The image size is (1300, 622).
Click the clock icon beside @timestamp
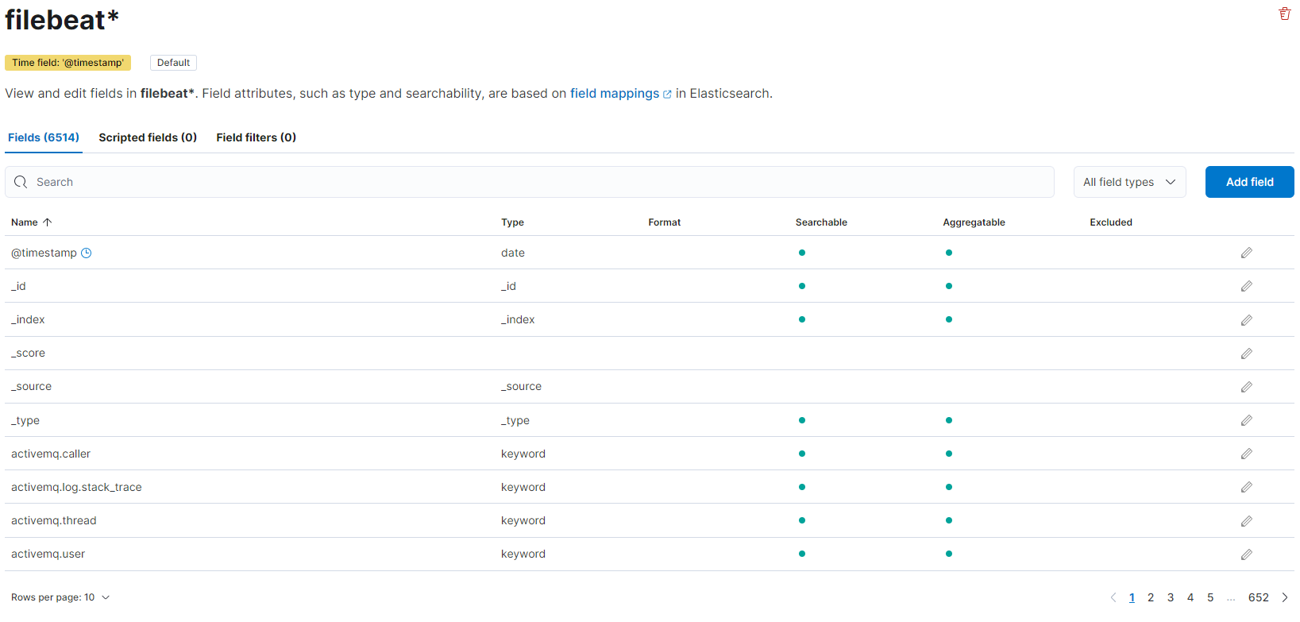(87, 253)
